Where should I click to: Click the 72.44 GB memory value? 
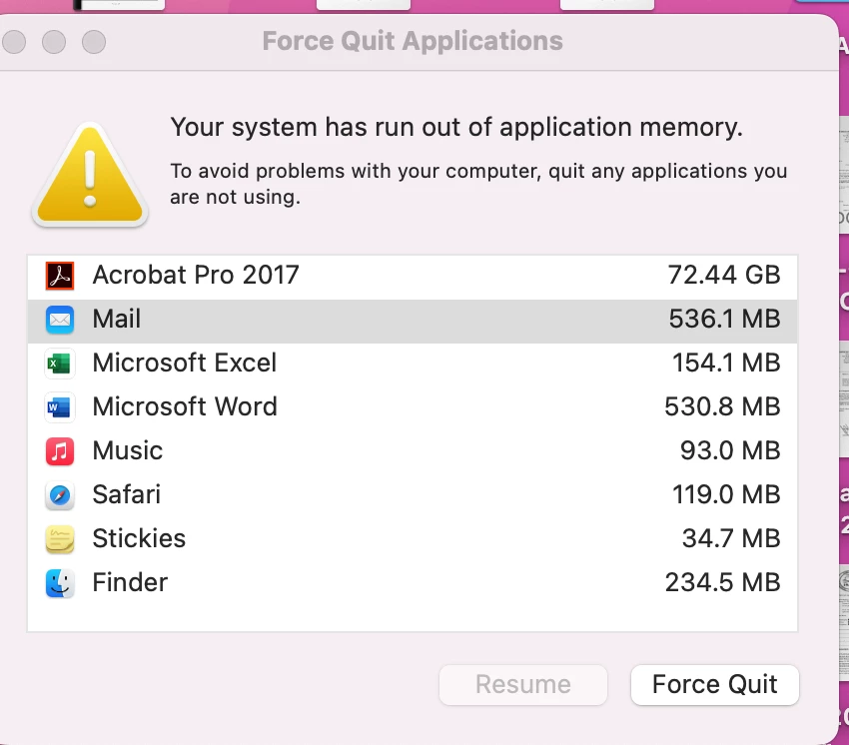pyautogui.click(x=723, y=275)
